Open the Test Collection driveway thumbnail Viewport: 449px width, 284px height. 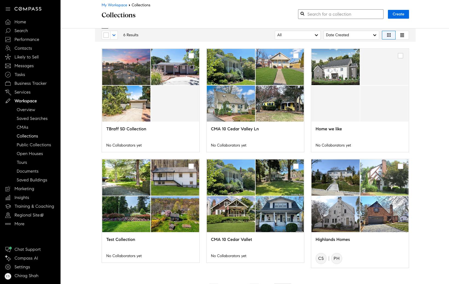(x=126, y=178)
